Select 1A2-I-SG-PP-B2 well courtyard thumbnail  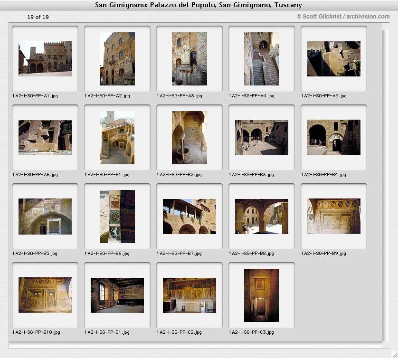[190, 138]
